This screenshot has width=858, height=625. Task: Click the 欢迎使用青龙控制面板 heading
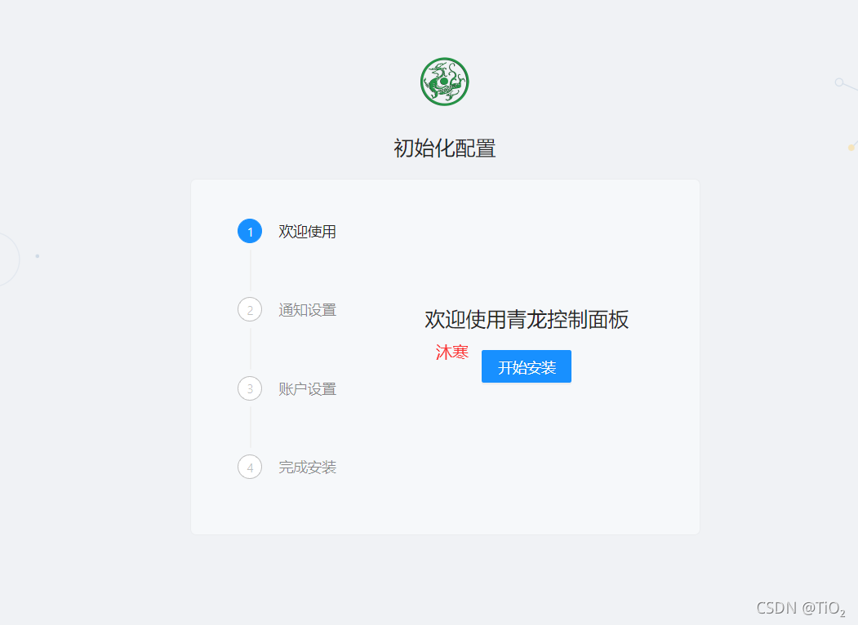click(x=527, y=319)
